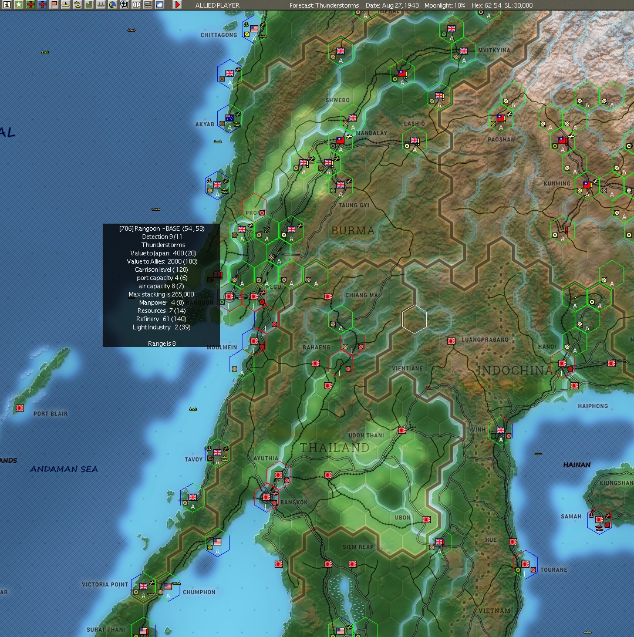Click the SIEM REAP city label
634x637 pixels.
coord(358,547)
